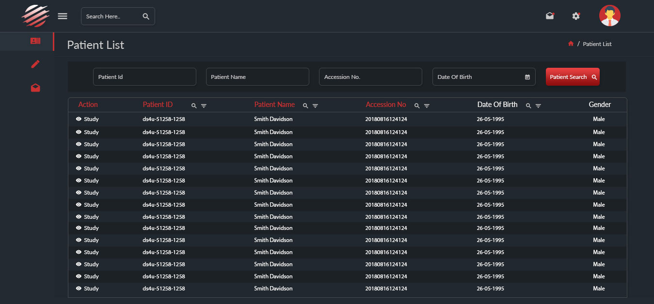654x304 pixels.
Task: Click search icon beside Patient Name column header
Action: click(x=305, y=106)
